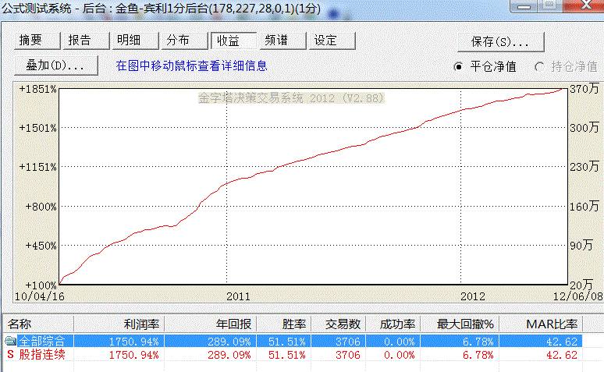Click the MAR比率 column header
Image resolution: width=604 pixels, height=372 pixels.
pos(542,324)
